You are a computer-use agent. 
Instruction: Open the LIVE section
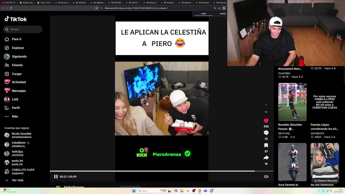coord(11,99)
